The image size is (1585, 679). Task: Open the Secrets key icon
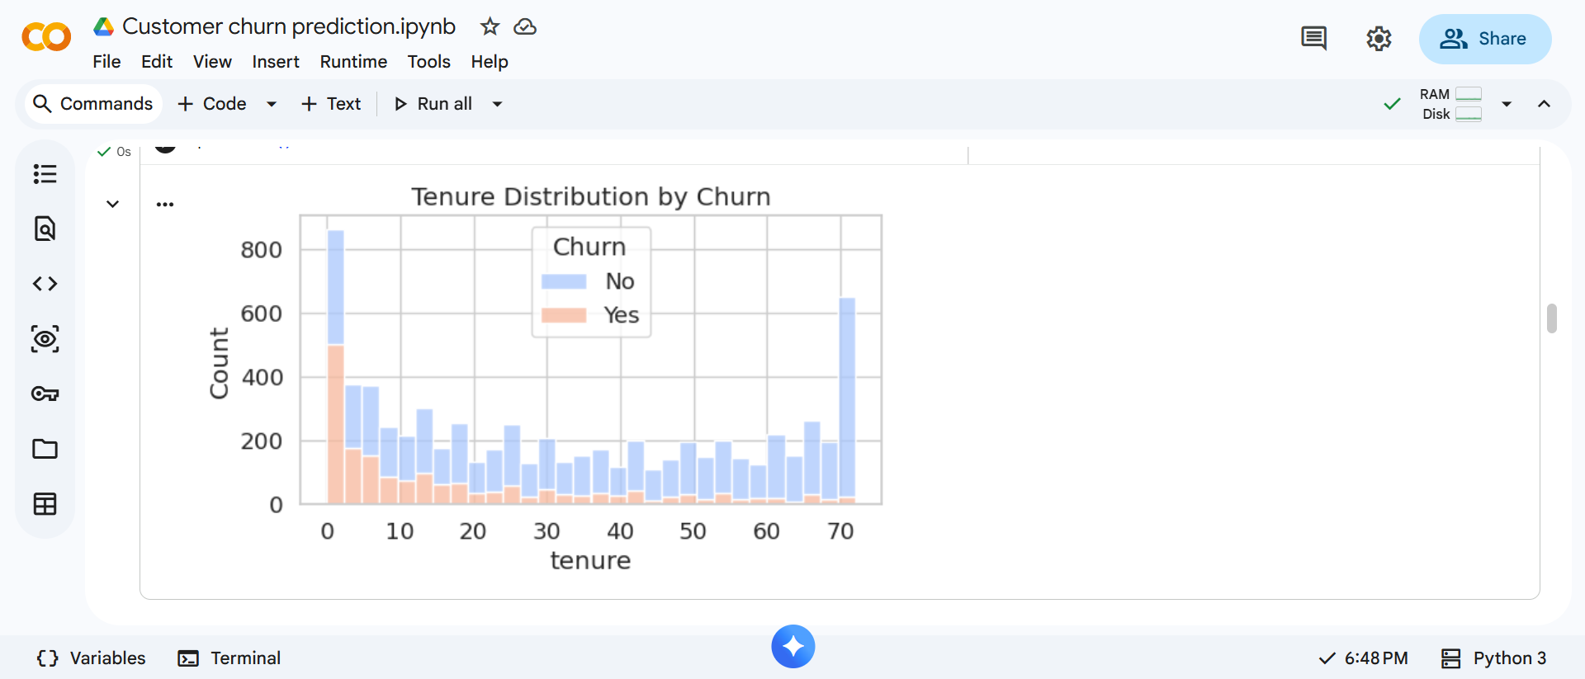(x=45, y=394)
